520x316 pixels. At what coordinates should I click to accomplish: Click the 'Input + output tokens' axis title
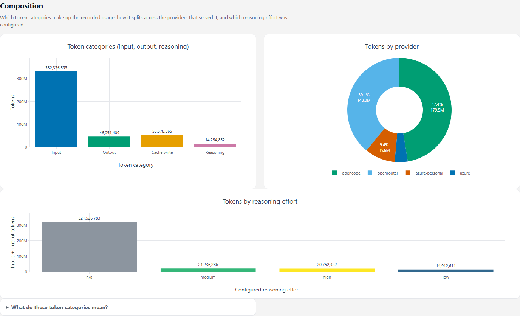click(13, 242)
